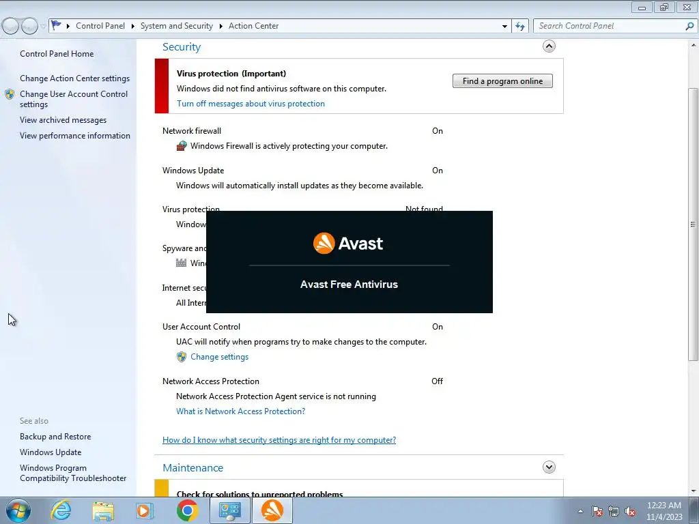This screenshot has width=699, height=524.
Task: Open Change settings under User Account Control
Action: tap(219, 356)
